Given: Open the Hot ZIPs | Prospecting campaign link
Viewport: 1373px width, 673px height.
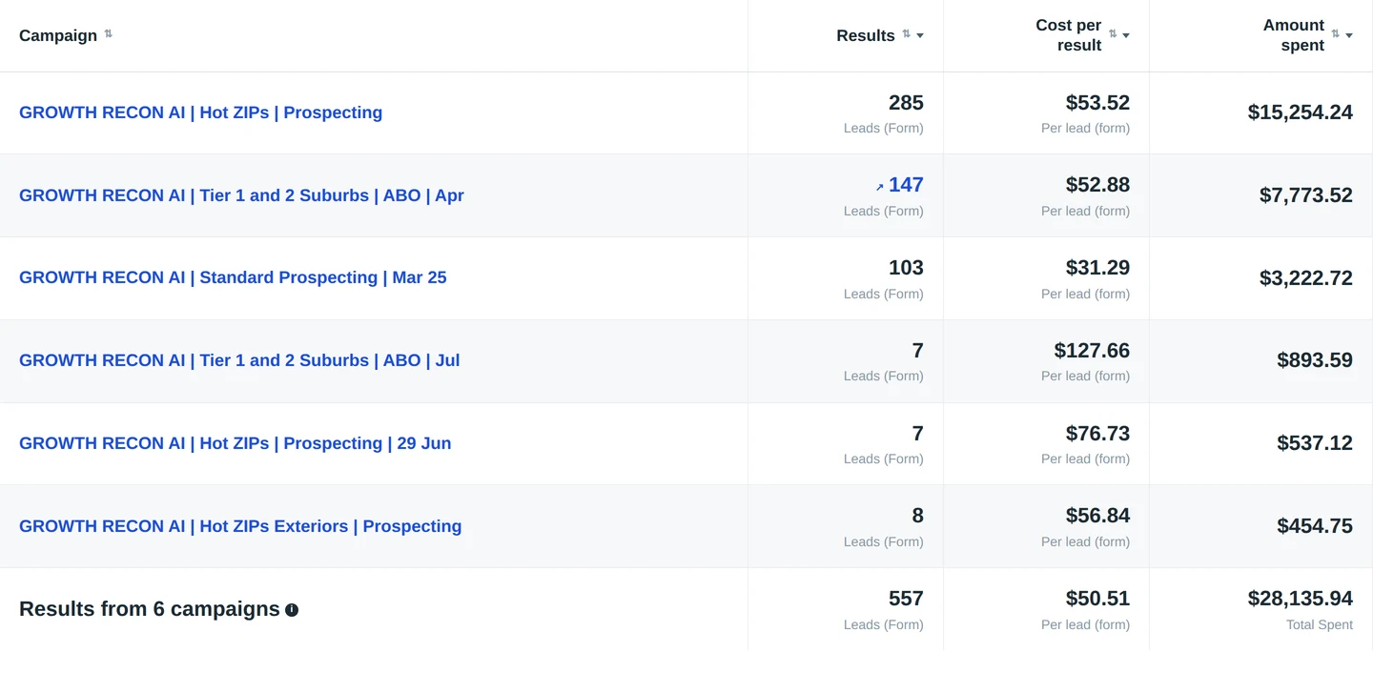Looking at the screenshot, I should (200, 112).
